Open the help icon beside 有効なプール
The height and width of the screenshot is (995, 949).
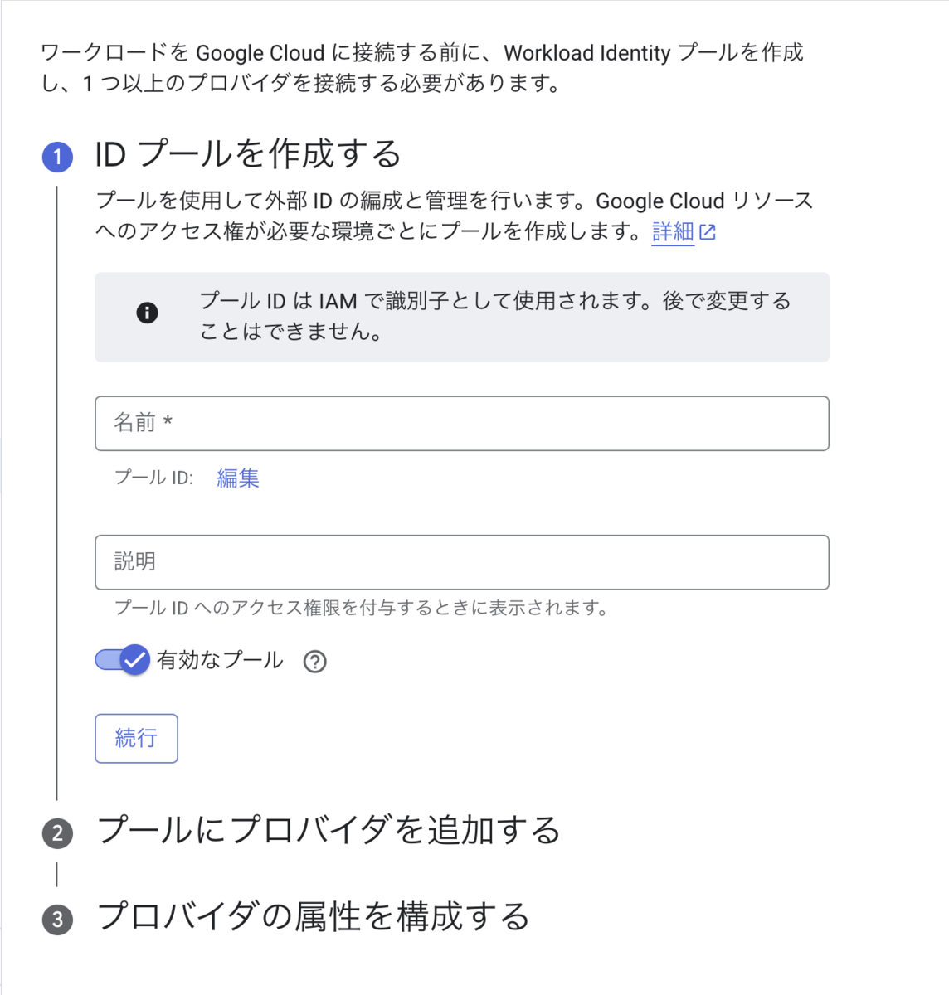[x=315, y=662]
